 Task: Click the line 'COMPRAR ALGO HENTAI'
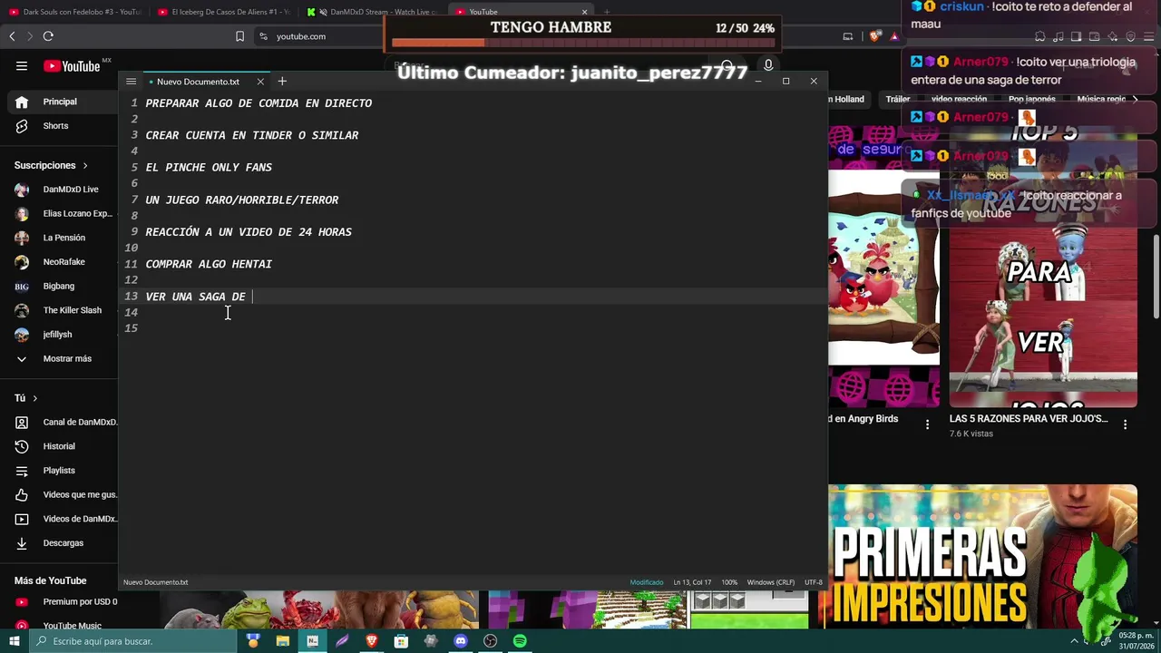[209, 264]
